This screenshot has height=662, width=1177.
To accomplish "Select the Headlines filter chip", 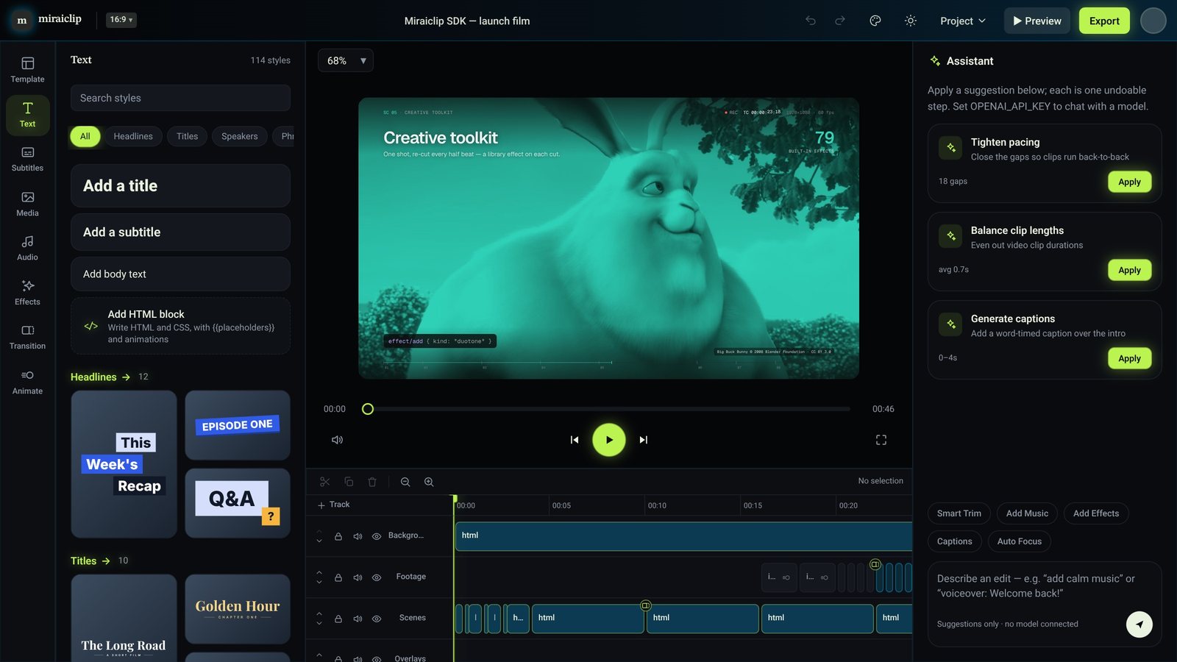I will pyautogui.click(x=133, y=136).
